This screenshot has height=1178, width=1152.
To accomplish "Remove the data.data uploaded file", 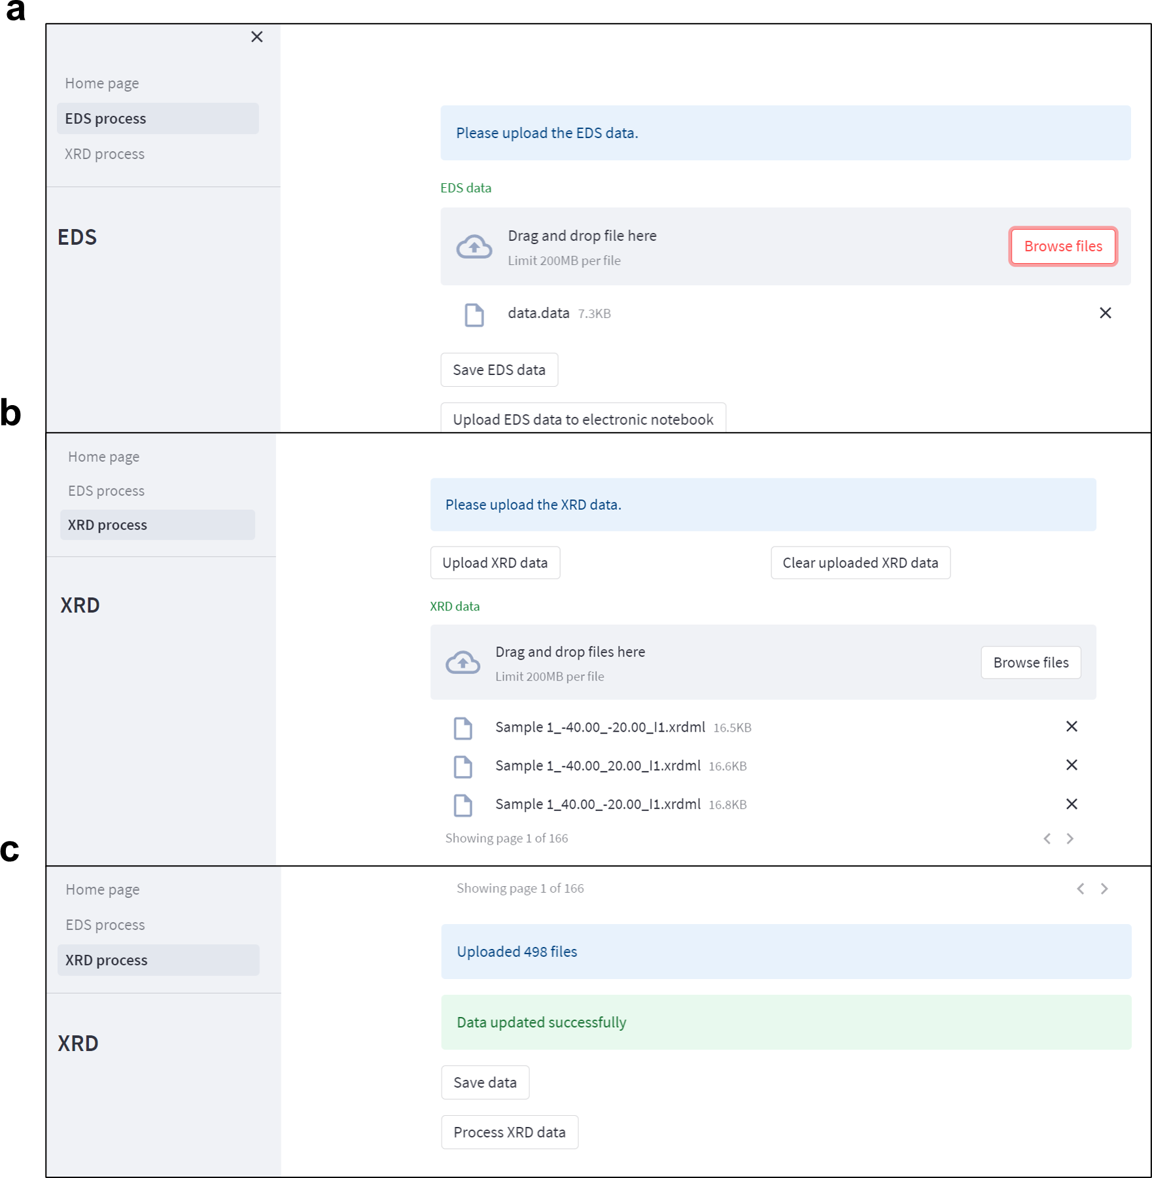I will (x=1105, y=313).
